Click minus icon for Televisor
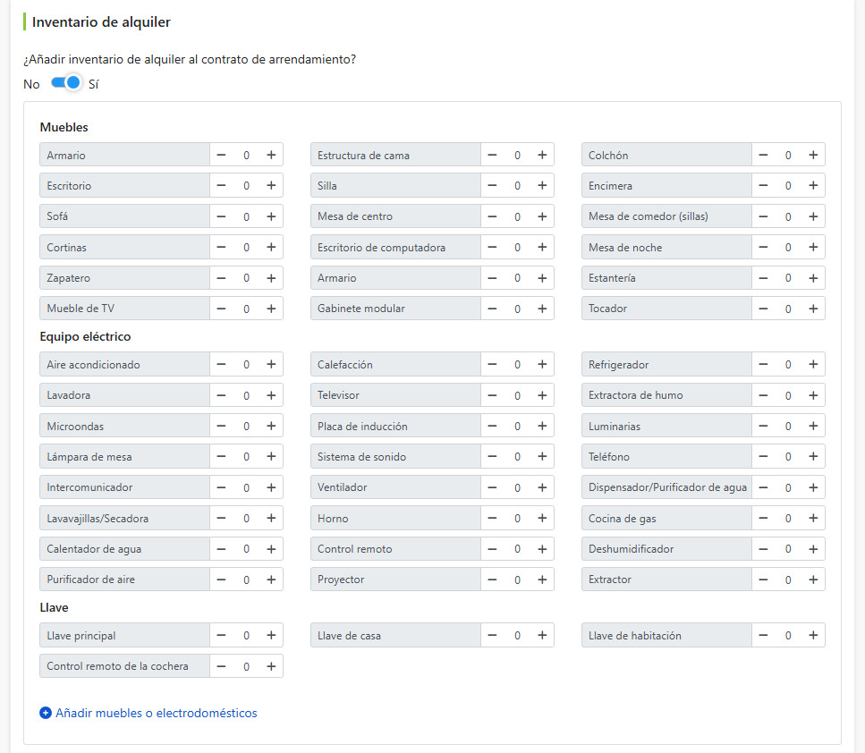Viewport: 865px width, 753px height. click(x=492, y=395)
